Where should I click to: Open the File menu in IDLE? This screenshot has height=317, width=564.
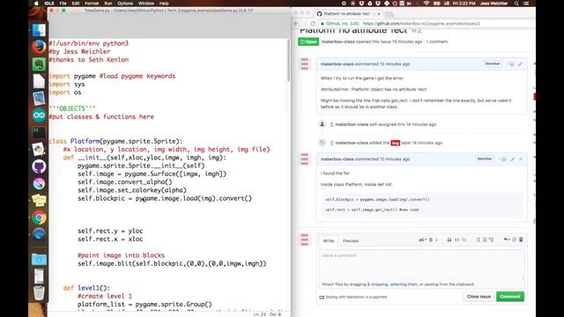(63, 4)
